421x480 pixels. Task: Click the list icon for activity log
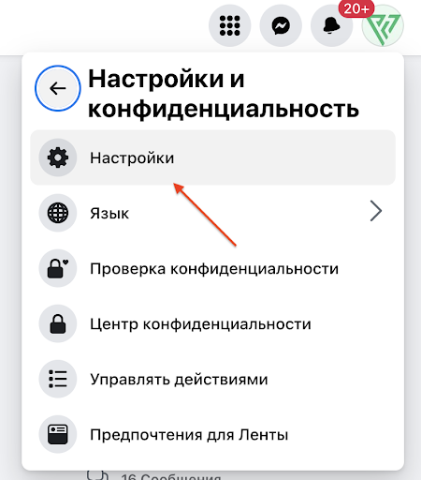coord(58,379)
